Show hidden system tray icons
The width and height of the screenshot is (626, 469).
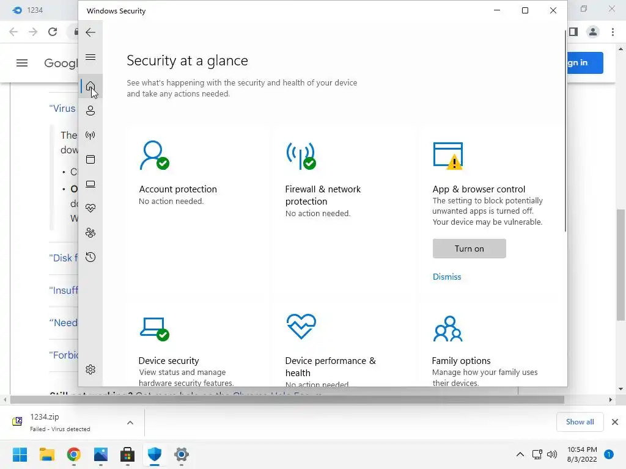(x=520, y=454)
